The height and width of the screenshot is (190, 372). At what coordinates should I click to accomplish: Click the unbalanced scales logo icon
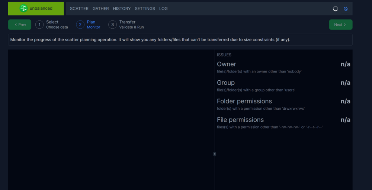coord(23,9)
